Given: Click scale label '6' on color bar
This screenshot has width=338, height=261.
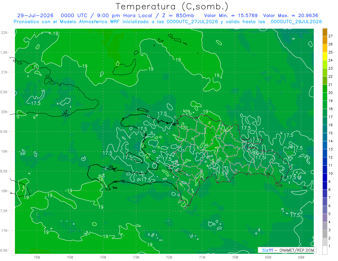Looking at the screenshot, I should click(x=330, y=206).
